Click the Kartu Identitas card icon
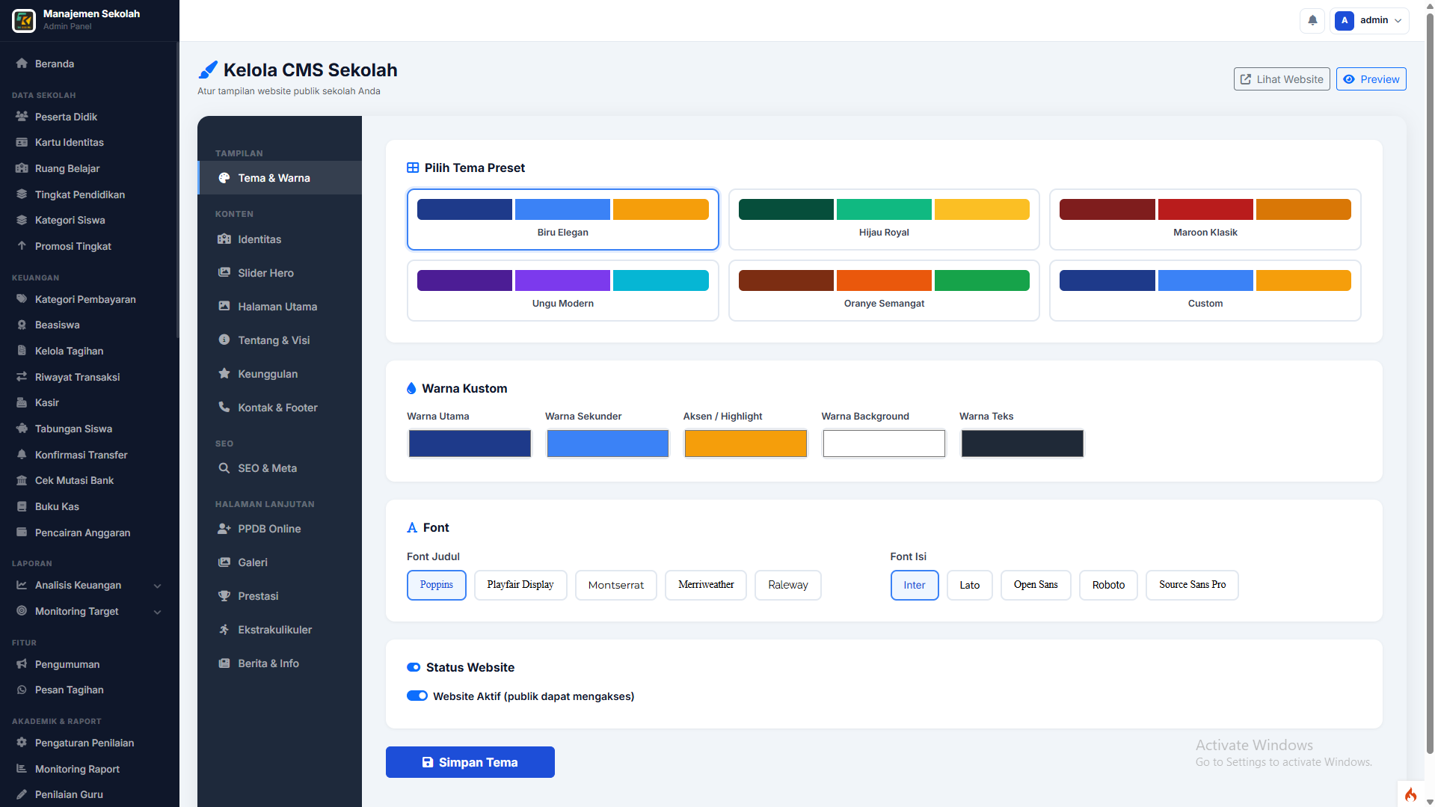Screen dimensions: 1435x807 tap(22, 142)
